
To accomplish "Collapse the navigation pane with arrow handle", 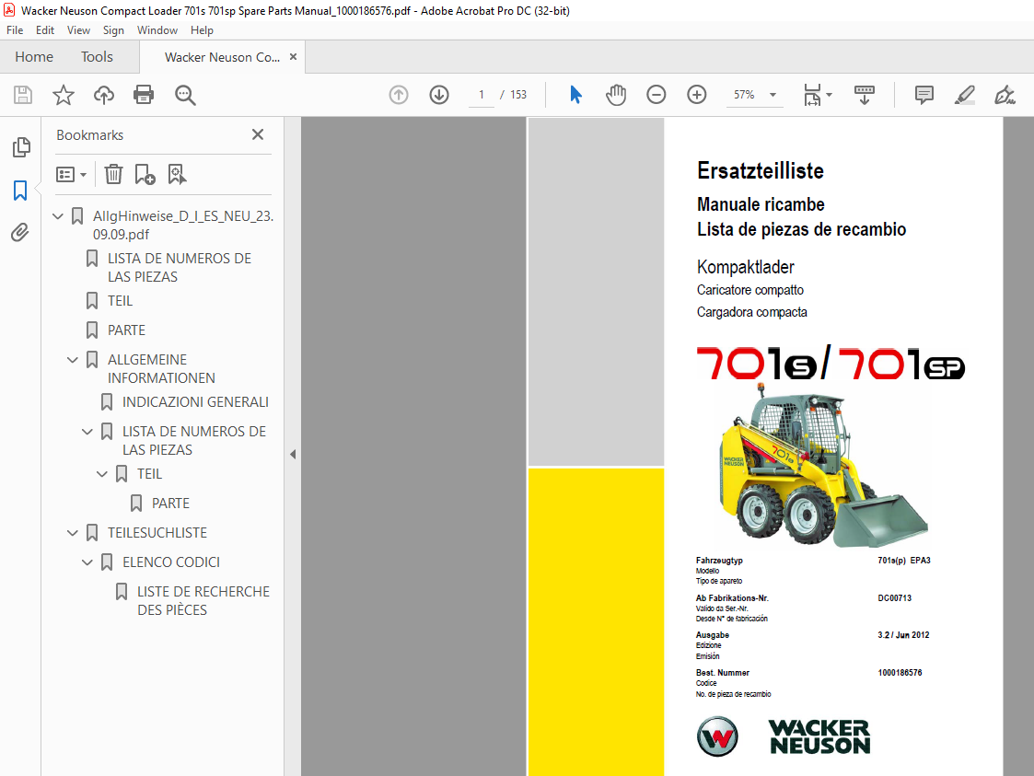I will pyautogui.click(x=293, y=454).
